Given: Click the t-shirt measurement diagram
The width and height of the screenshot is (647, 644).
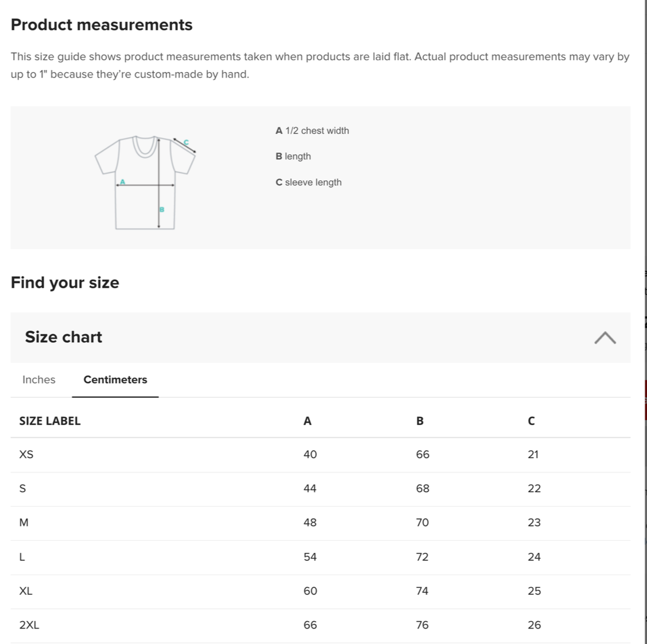Looking at the screenshot, I should (x=145, y=183).
